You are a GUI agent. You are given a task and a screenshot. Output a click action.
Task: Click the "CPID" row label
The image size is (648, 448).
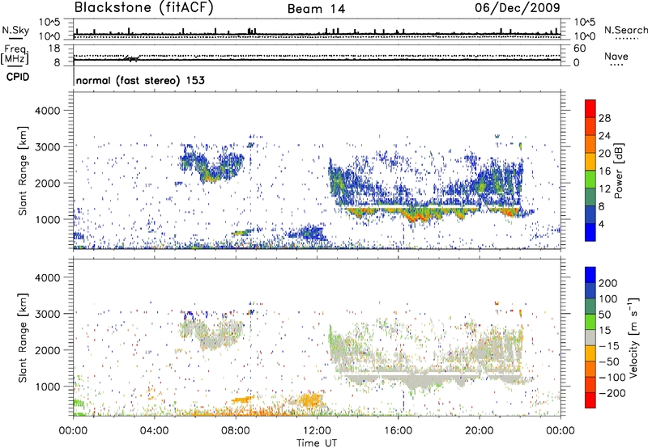point(18,77)
